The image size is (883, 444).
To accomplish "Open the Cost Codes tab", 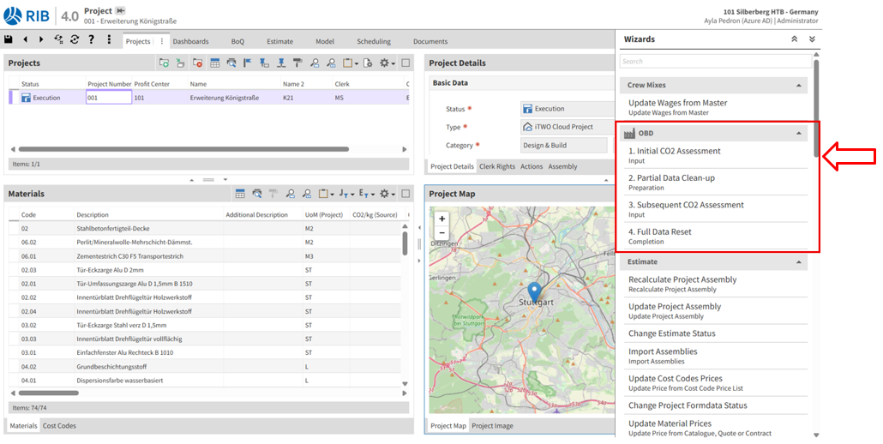I will (59, 426).
